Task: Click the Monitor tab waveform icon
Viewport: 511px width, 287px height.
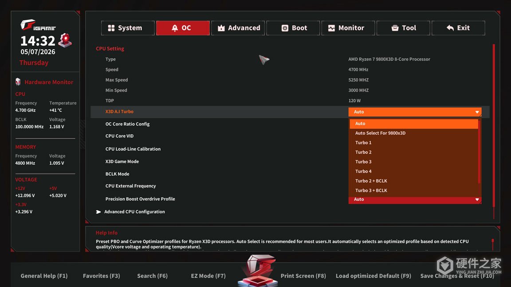Action: click(x=331, y=28)
